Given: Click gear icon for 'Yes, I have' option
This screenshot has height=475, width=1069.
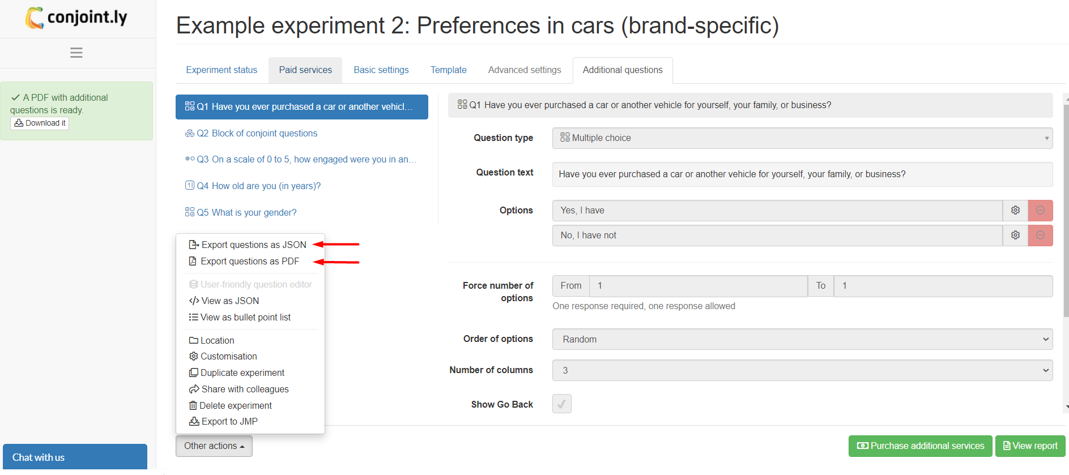Looking at the screenshot, I should [1015, 211].
